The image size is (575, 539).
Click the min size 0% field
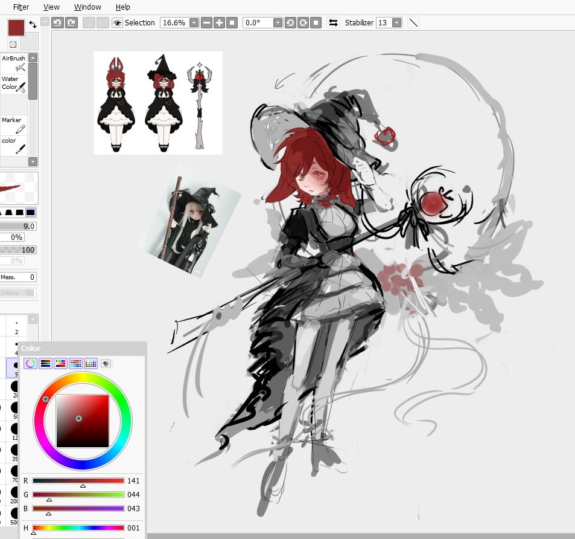12,237
